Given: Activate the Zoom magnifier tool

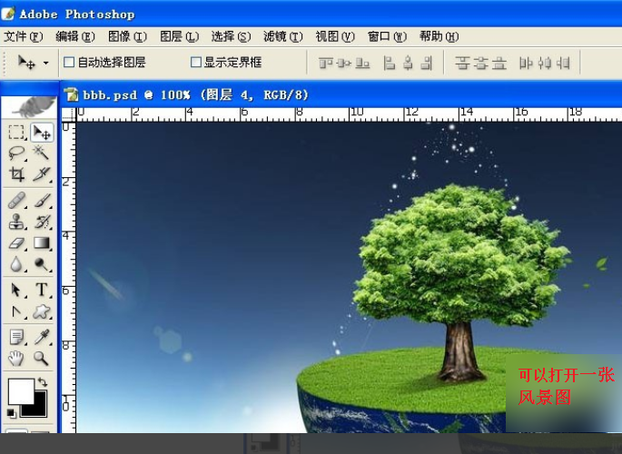Looking at the screenshot, I should tap(42, 359).
